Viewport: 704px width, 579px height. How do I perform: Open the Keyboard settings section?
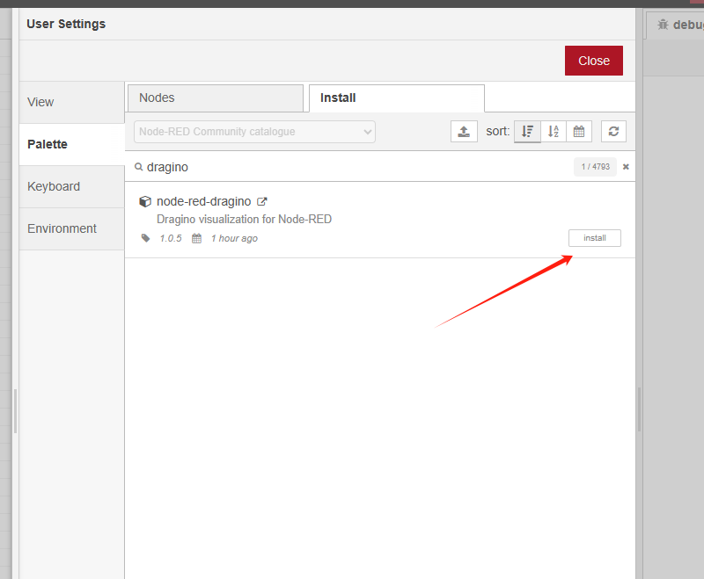pos(72,186)
